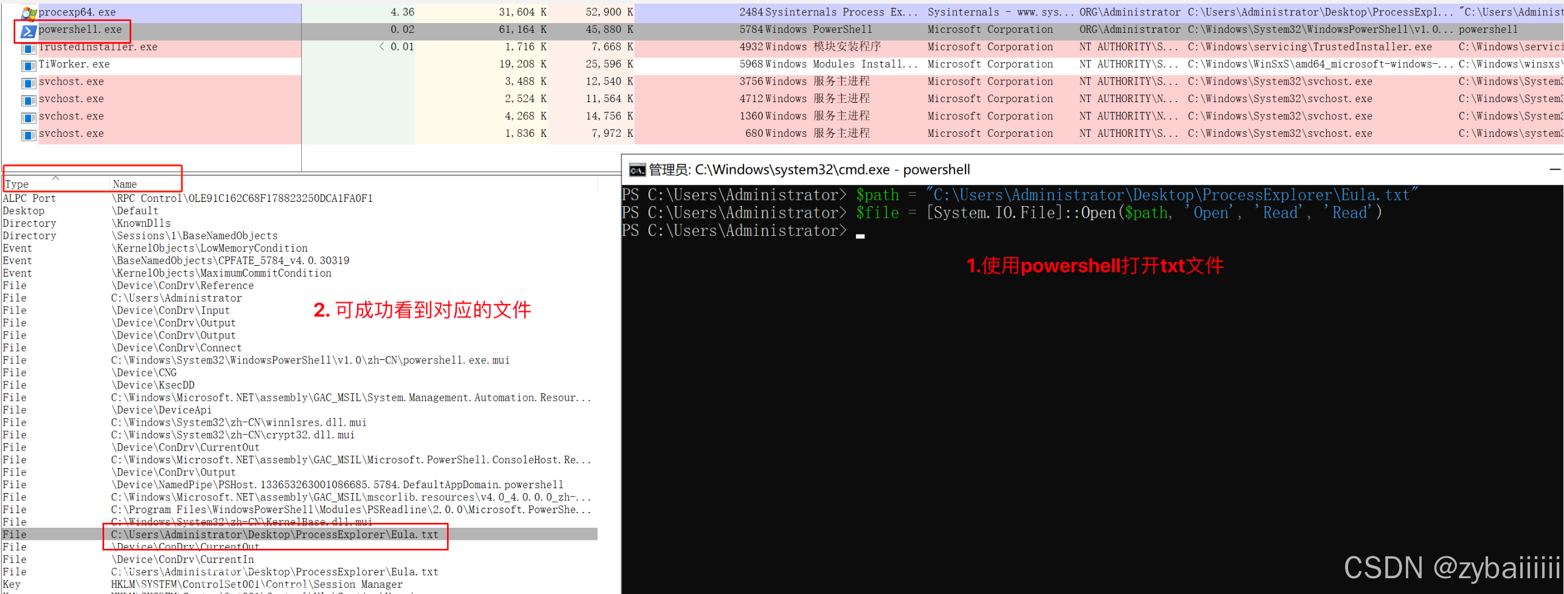
Task: Select the PSReadline module file row
Action: (300, 510)
